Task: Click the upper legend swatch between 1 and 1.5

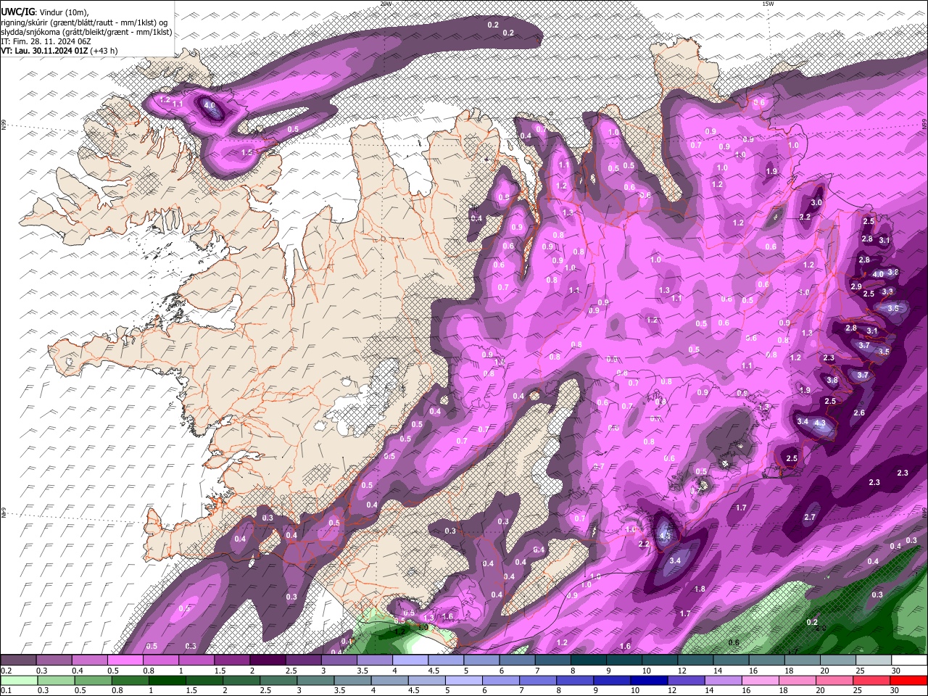Action: click(196, 660)
